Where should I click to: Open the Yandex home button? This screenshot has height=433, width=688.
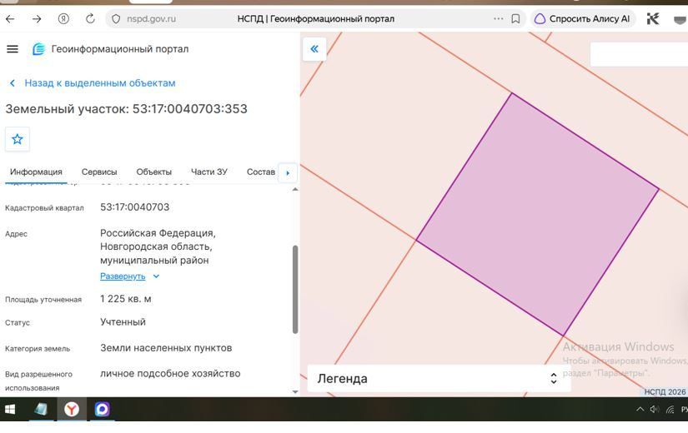[63, 19]
